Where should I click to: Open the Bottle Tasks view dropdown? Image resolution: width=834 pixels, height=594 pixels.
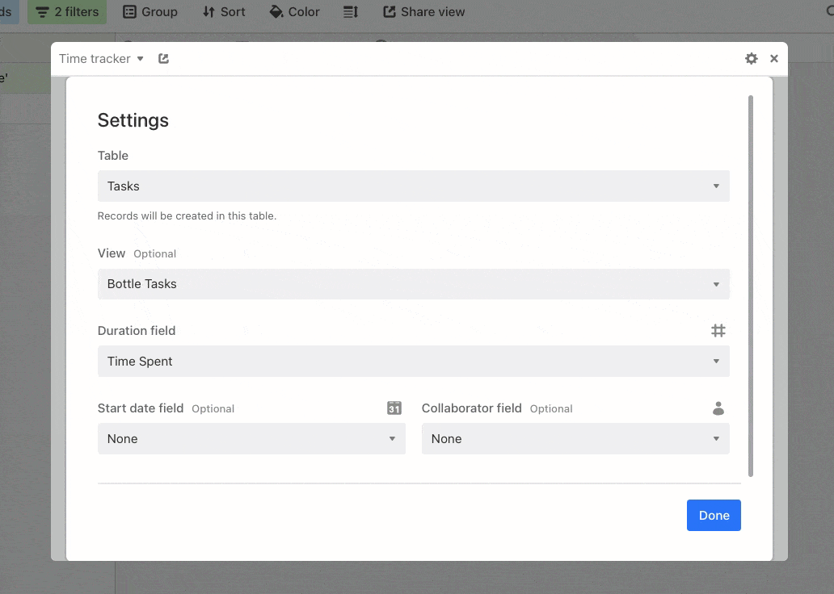(x=413, y=283)
